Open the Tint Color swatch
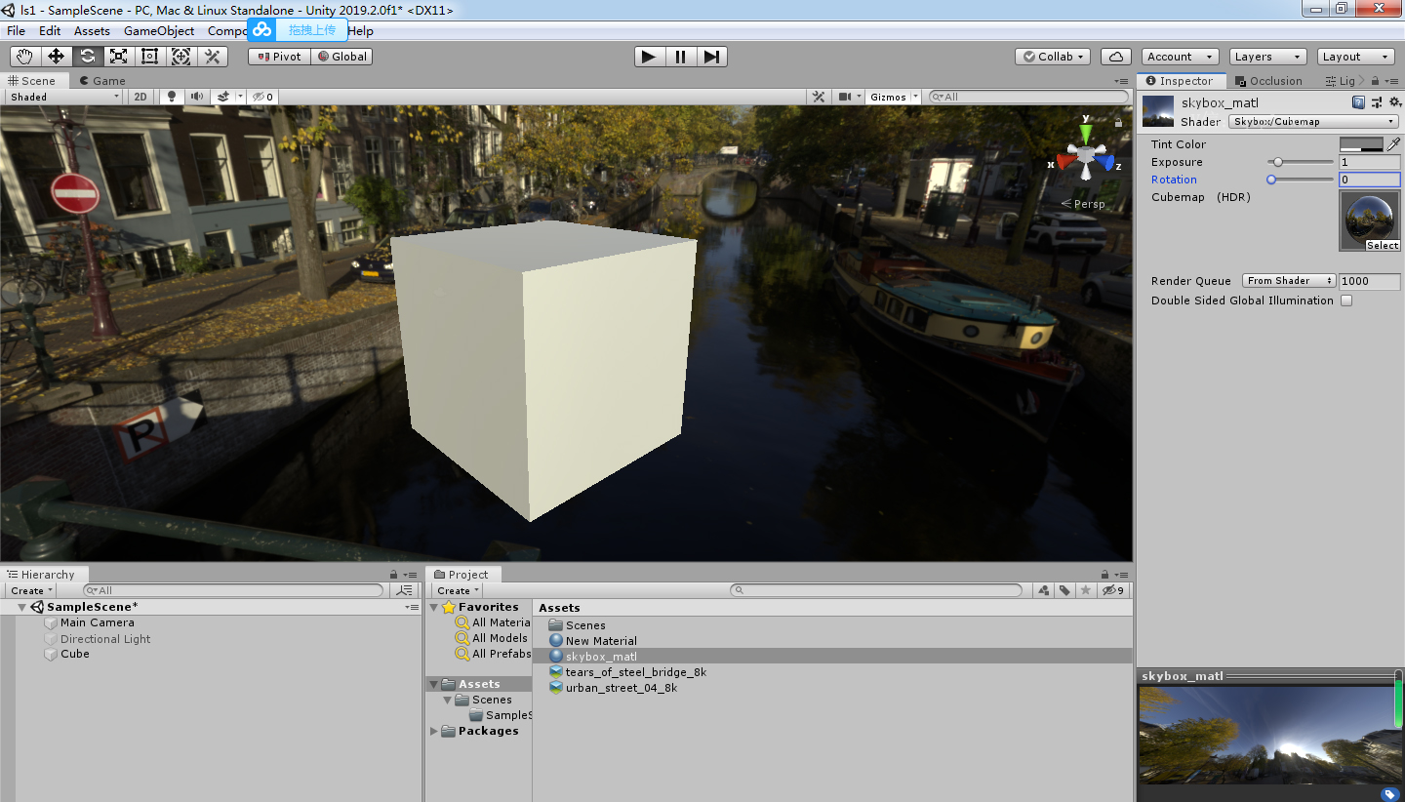Image resolution: width=1405 pixels, height=802 pixels. pyautogui.click(x=1362, y=144)
